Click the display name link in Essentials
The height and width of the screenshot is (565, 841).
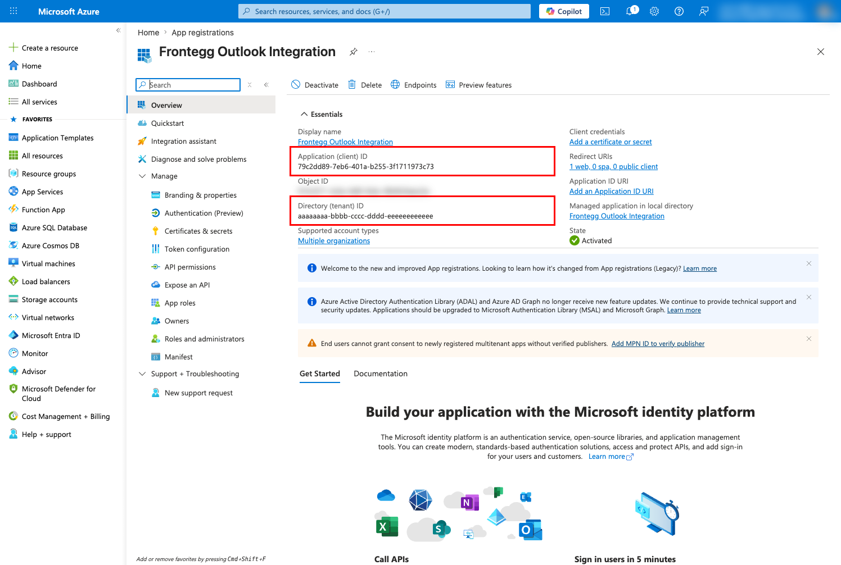click(x=345, y=142)
